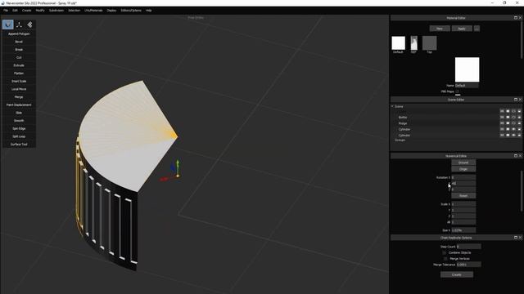524x294 pixels.
Task: Open the more options ellipsis button beside Apply
Action: click(x=477, y=29)
